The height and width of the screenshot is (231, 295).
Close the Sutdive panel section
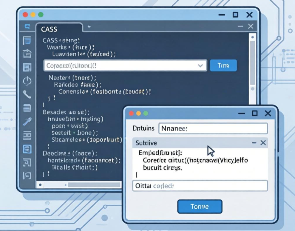[263, 143]
